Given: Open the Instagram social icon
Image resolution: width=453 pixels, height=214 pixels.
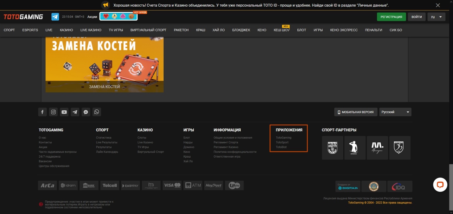Looking at the screenshot, I should click(x=54, y=112).
